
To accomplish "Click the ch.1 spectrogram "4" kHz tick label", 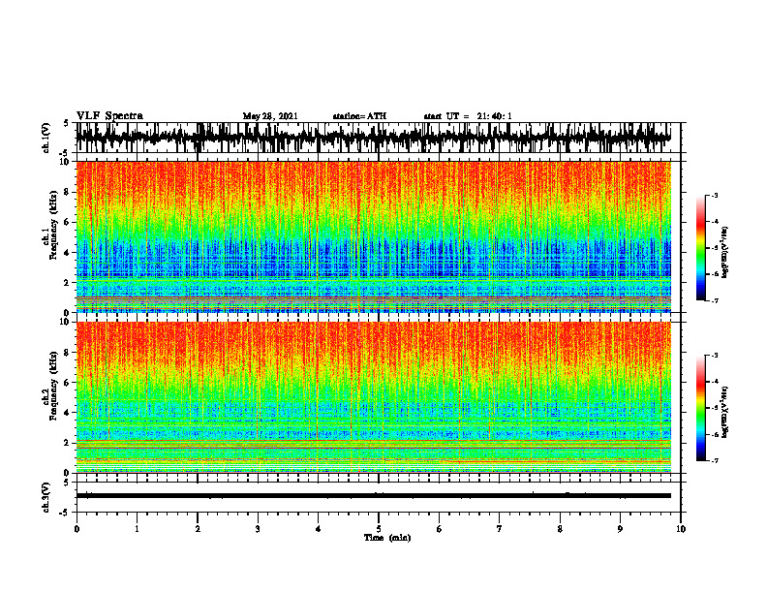I will click(x=68, y=253).
